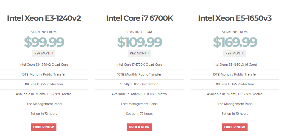Click the $109.99 price
Screen dimensions: 281x138
139,42
